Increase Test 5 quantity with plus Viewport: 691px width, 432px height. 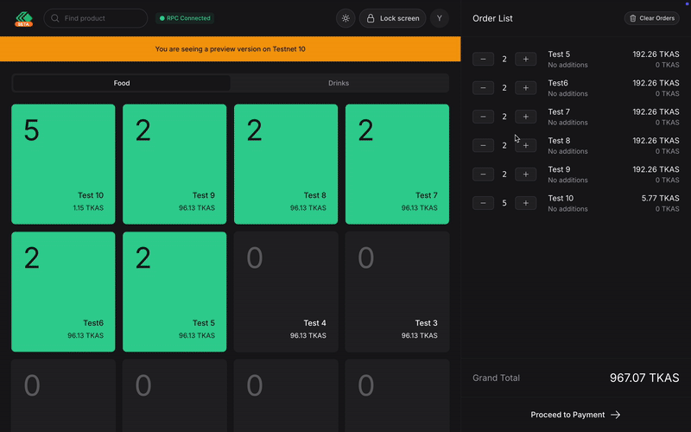tap(525, 59)
